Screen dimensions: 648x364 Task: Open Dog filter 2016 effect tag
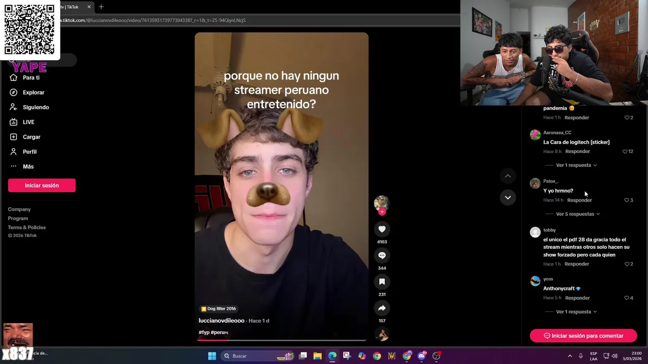coord(219,308)
